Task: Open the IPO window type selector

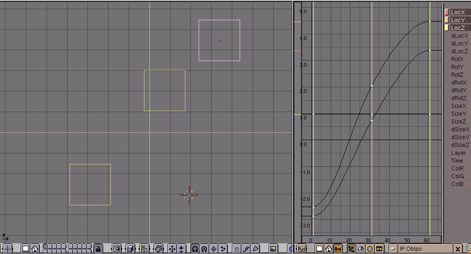Action: [302, 249]
